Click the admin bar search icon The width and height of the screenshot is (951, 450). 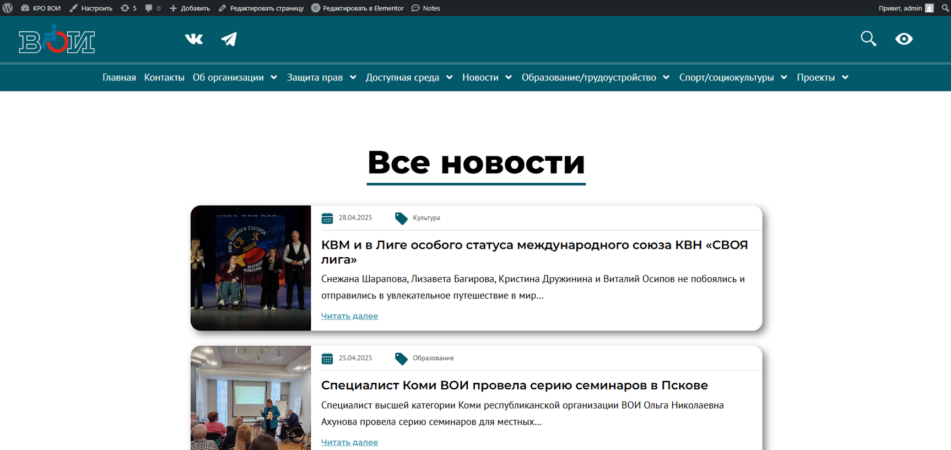click(945, 8)
